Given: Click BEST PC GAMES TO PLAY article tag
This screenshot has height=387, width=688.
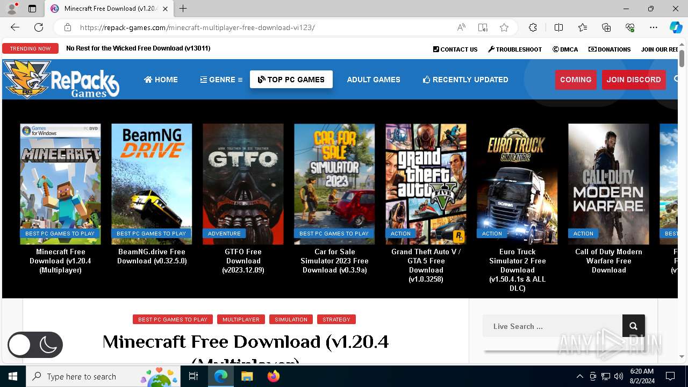Looking at the screenshot, I should tap(173, 319).
